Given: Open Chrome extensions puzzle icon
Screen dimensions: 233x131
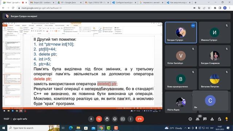Looking at the screenshot, I should (215, 8).
